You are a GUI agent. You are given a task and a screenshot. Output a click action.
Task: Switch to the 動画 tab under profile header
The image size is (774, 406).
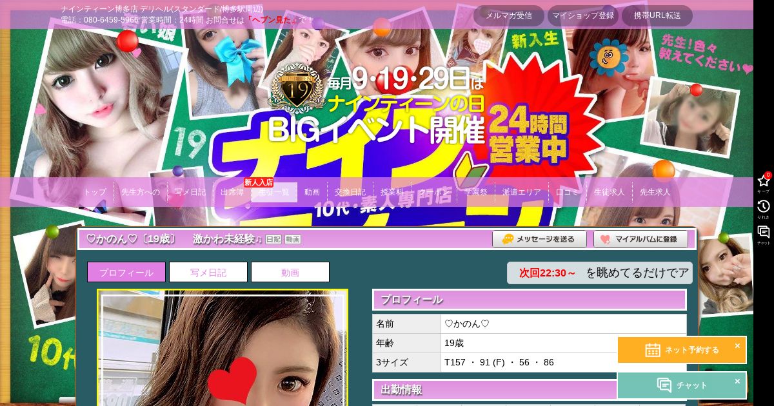[290, 272]
